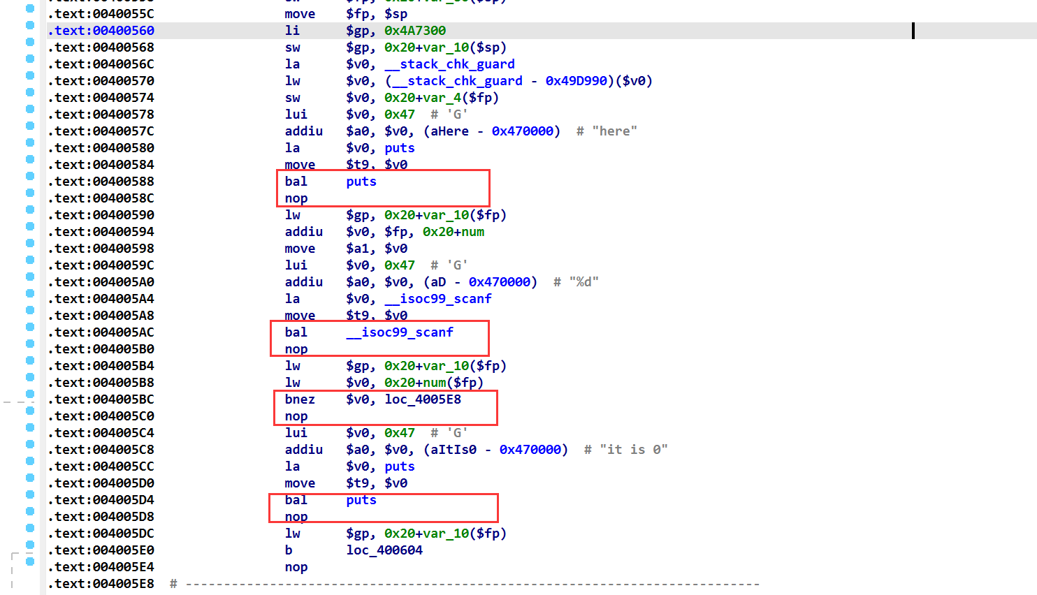
Task: Select address .text:004005B4
Action: point(101,366)
